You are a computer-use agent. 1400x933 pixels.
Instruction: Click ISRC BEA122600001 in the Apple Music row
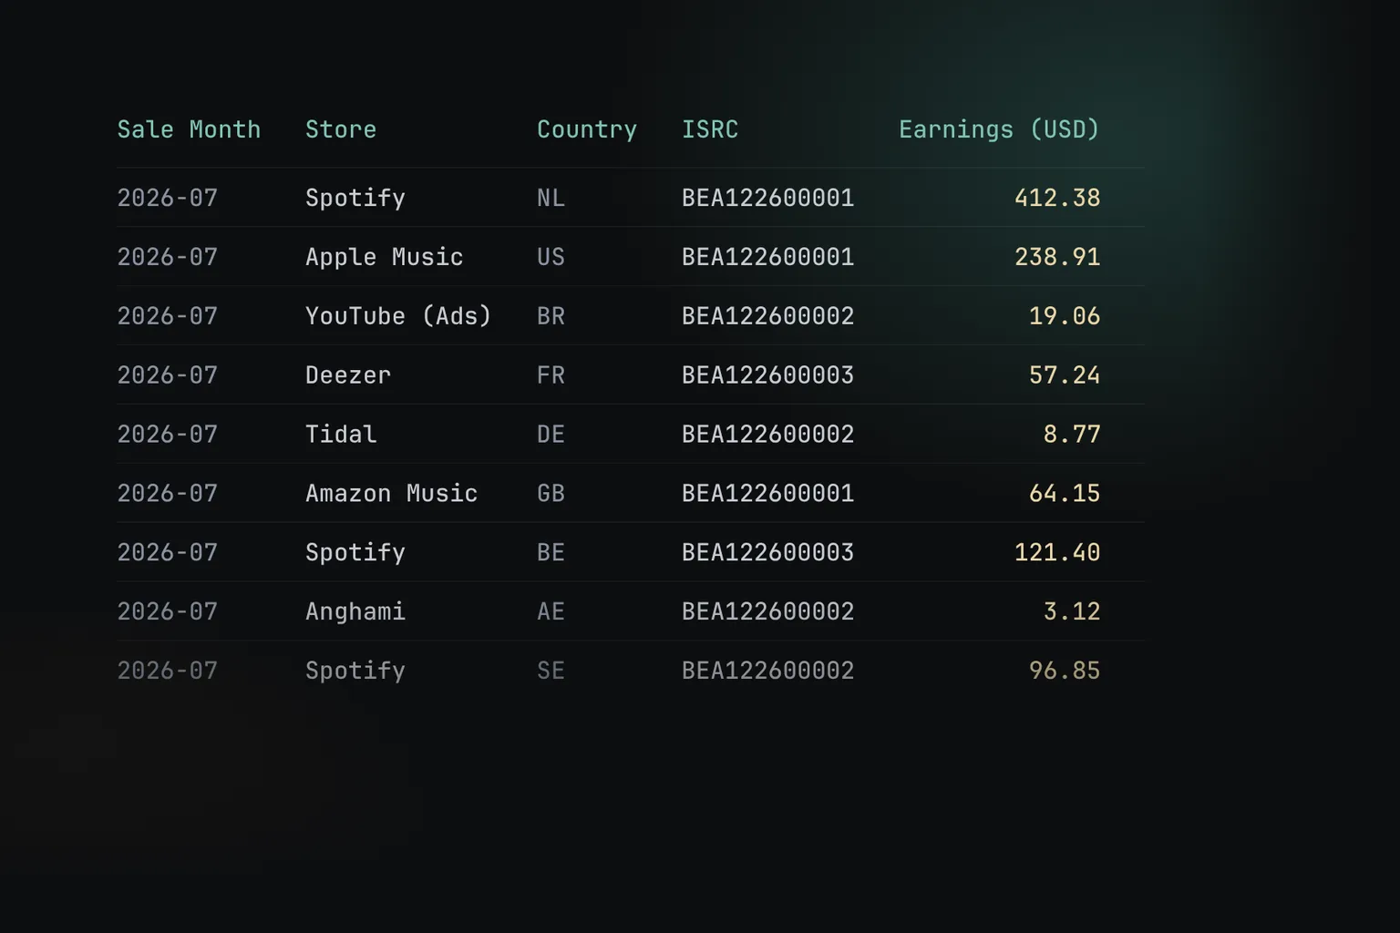tap(767, 257)
